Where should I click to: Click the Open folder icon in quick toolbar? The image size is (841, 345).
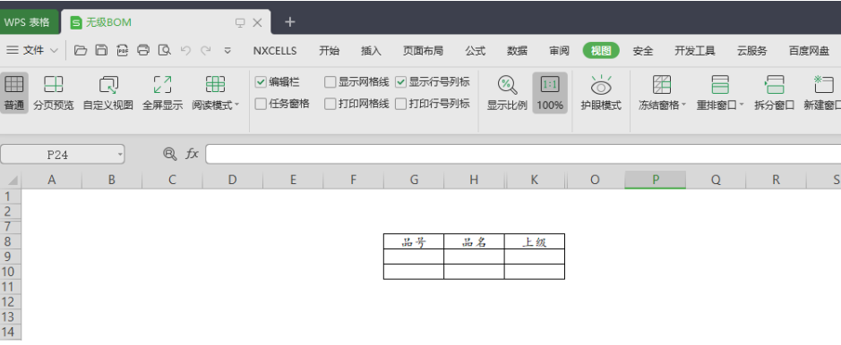[81, 50]
